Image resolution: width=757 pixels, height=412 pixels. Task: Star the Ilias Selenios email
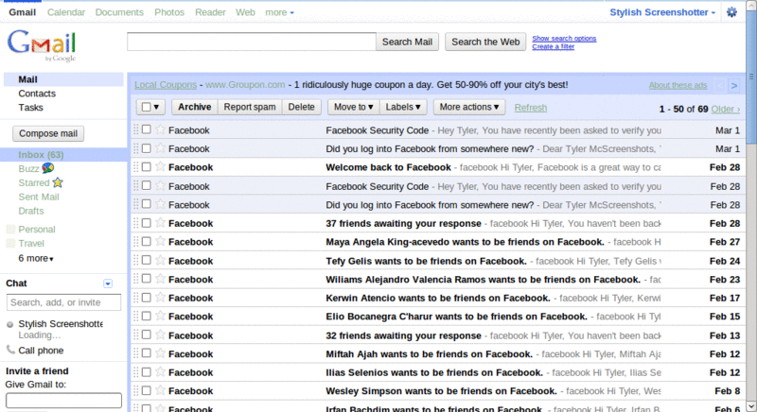[160, 372]
